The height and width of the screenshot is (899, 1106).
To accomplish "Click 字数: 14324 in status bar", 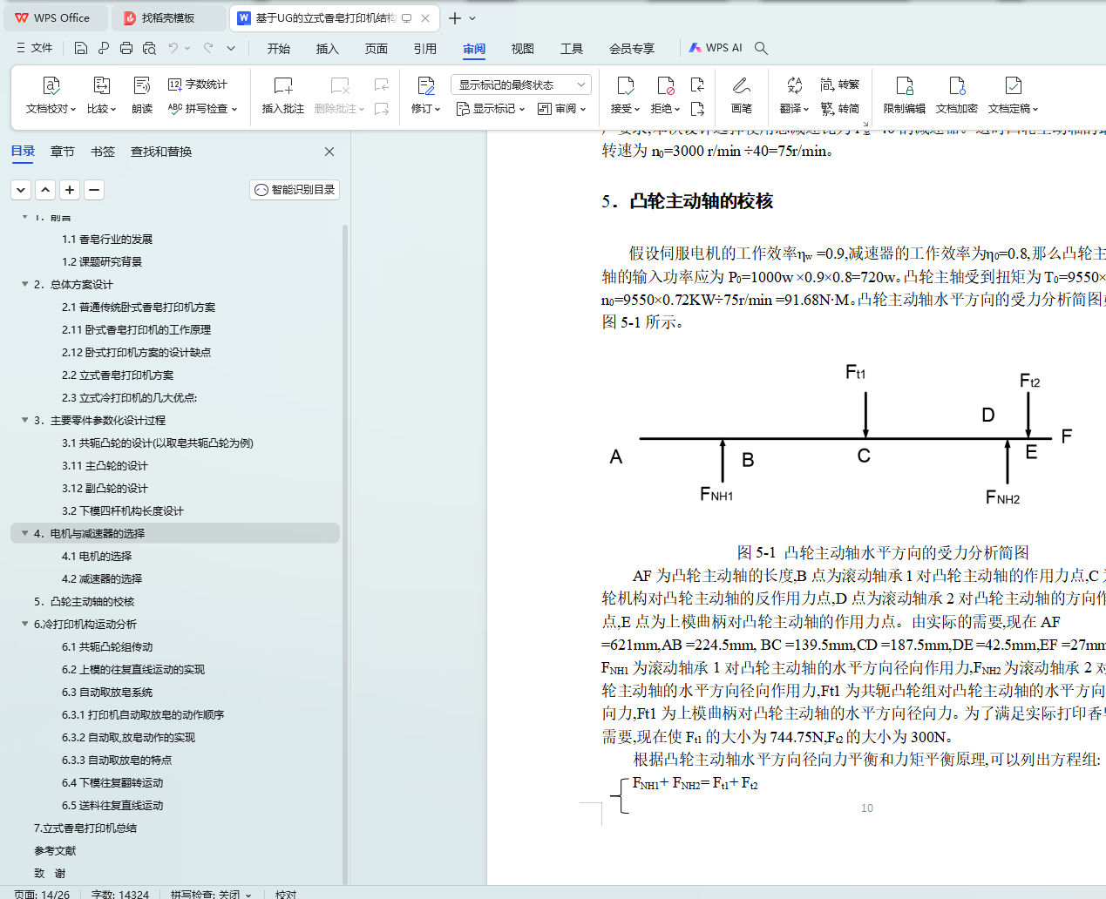I will (x=120, y=894).
